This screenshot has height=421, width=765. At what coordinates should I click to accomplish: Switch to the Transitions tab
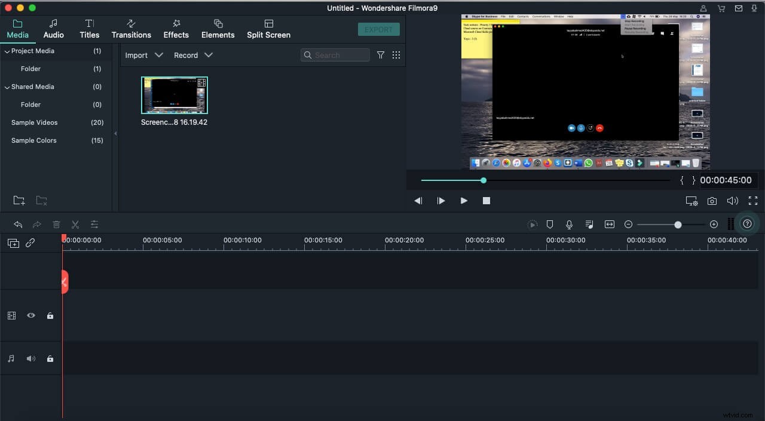click(131, 29)
